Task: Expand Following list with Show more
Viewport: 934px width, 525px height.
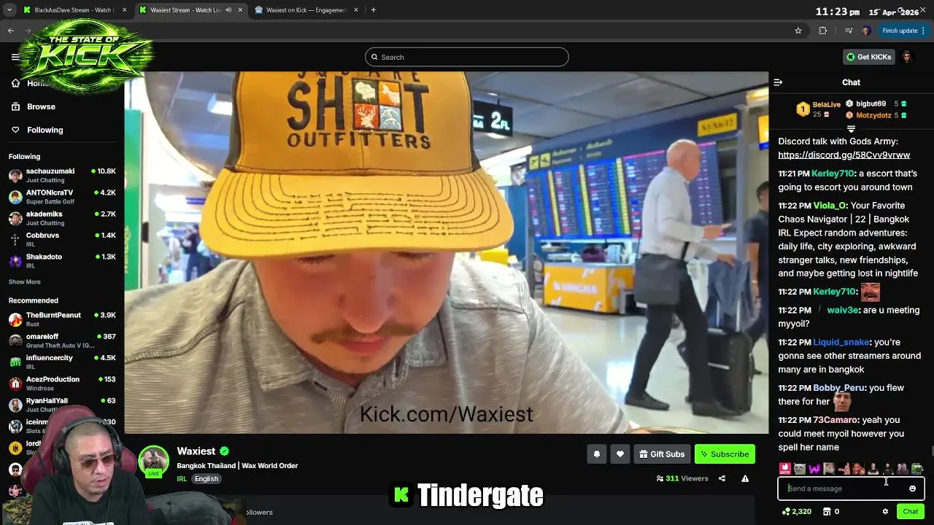Action: point(25,281)
